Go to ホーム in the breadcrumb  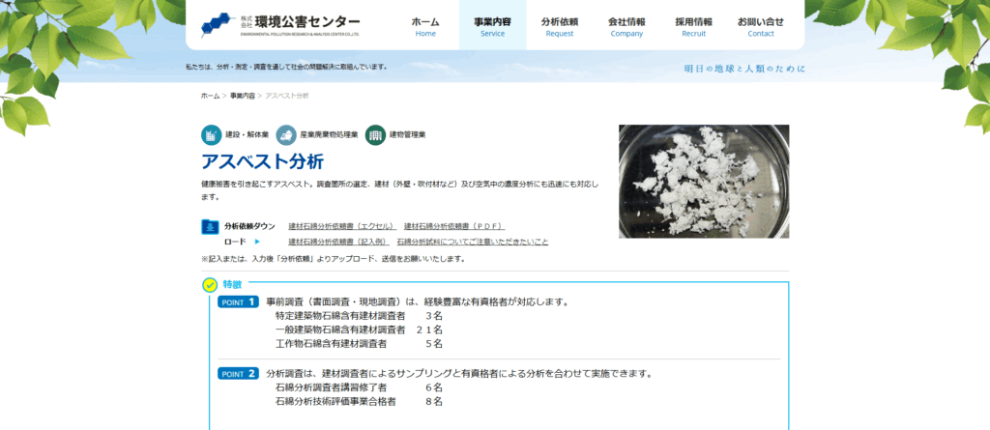point(210,96)
